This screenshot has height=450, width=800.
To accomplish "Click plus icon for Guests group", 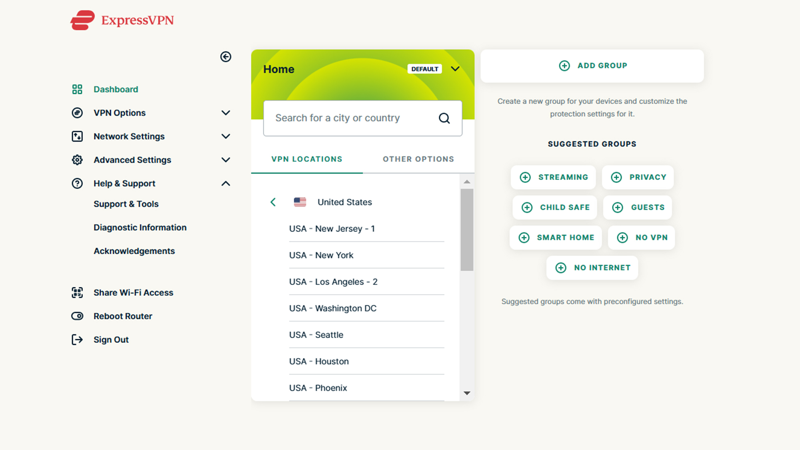I will [x=618, y=207].
